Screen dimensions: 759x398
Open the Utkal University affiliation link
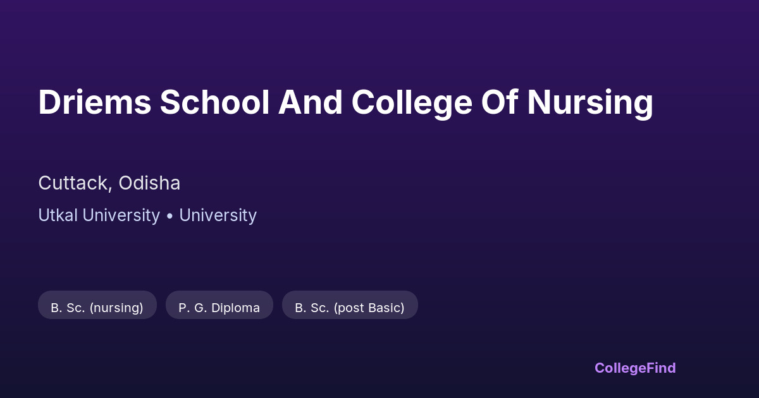pyautogui.click(x=99, y=215)
